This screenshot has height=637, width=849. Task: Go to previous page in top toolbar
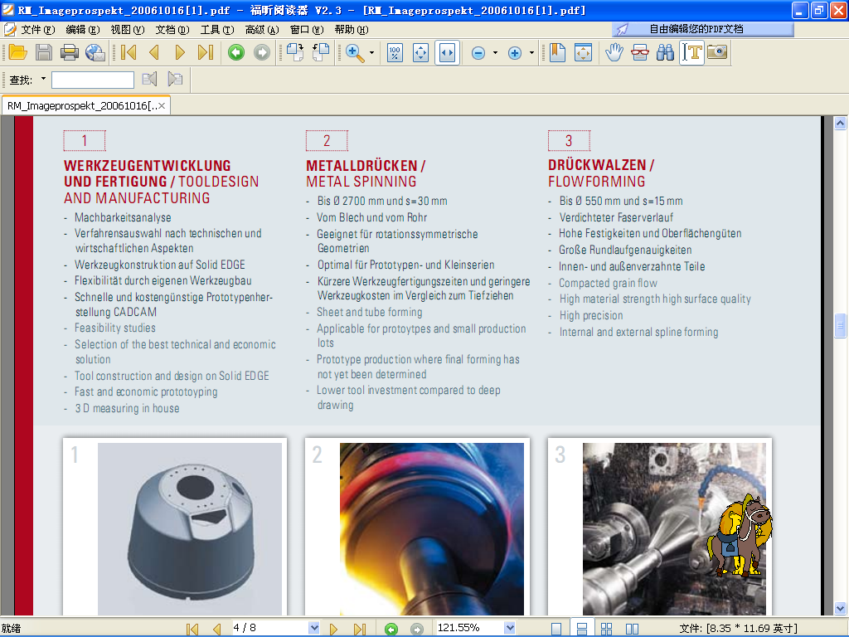coord(154,52)
